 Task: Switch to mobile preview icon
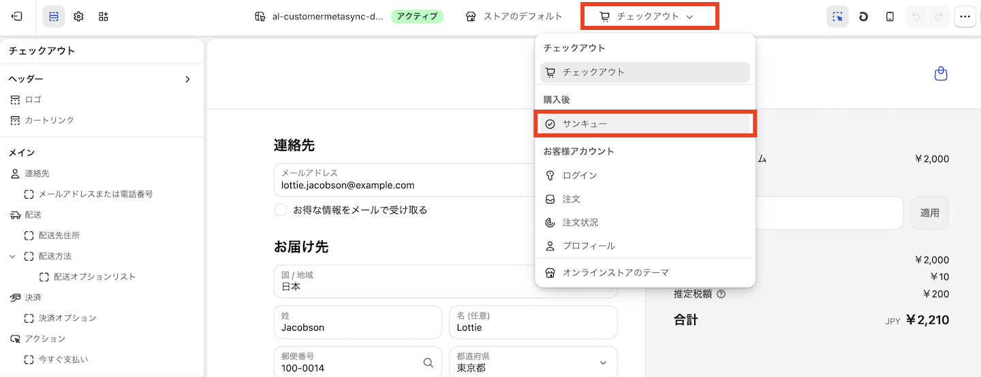[890, 16]
